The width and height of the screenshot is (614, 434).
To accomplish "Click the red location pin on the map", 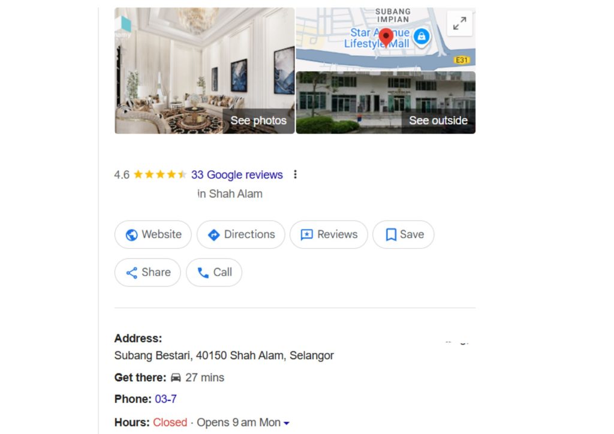I will 386,38.
